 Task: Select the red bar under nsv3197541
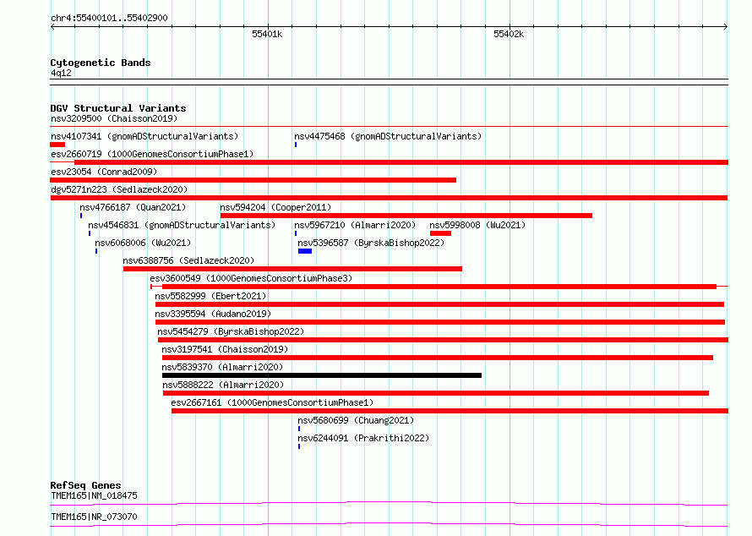pos(438,358)
